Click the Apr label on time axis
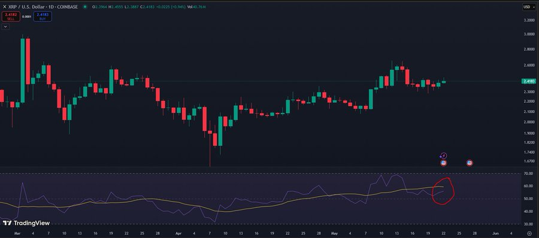 (178, 233)
